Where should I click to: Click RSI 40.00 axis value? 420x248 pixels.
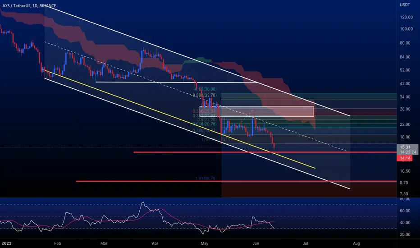(405, 223)
